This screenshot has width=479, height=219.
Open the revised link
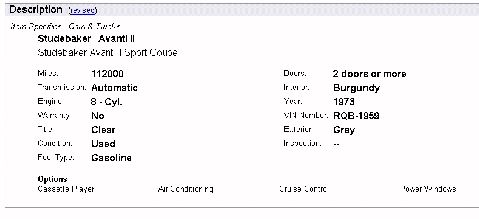pyautogui.click(x=83, y=10)
